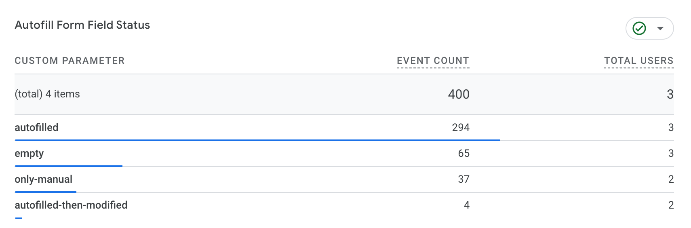Click the Custom Parameter column header
Screen dimensions: 691x228
(x=70, y=61)
